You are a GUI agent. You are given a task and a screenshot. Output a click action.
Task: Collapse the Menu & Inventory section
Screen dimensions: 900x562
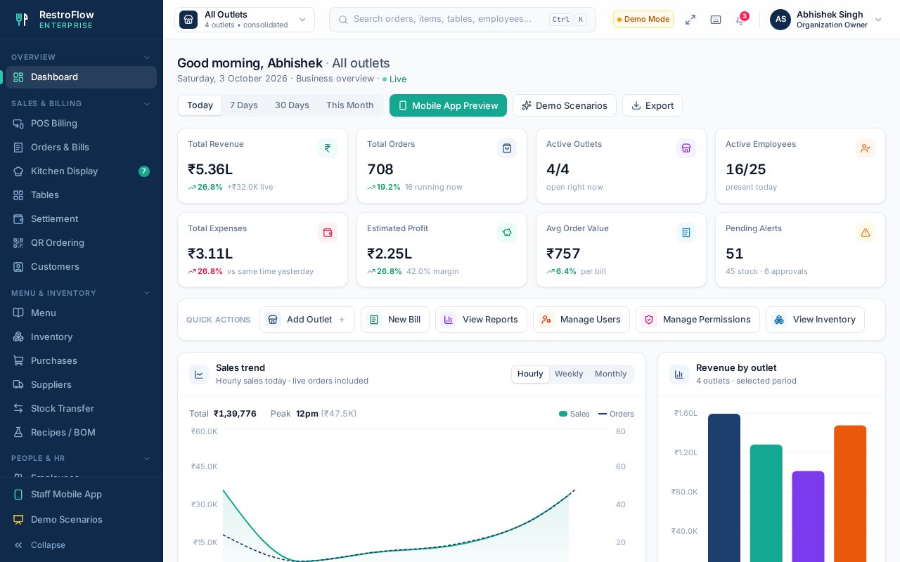(147, 294)
